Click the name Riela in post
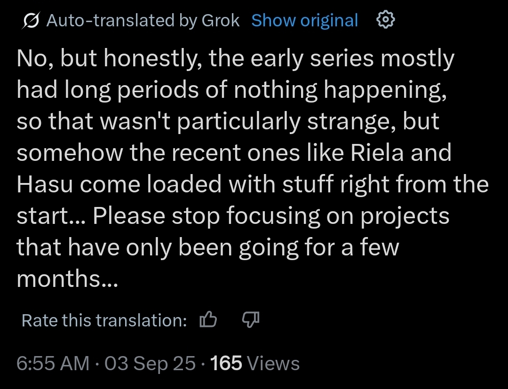Image resolution: width=508 pixels, height=389 pixels. click(377, 152)
